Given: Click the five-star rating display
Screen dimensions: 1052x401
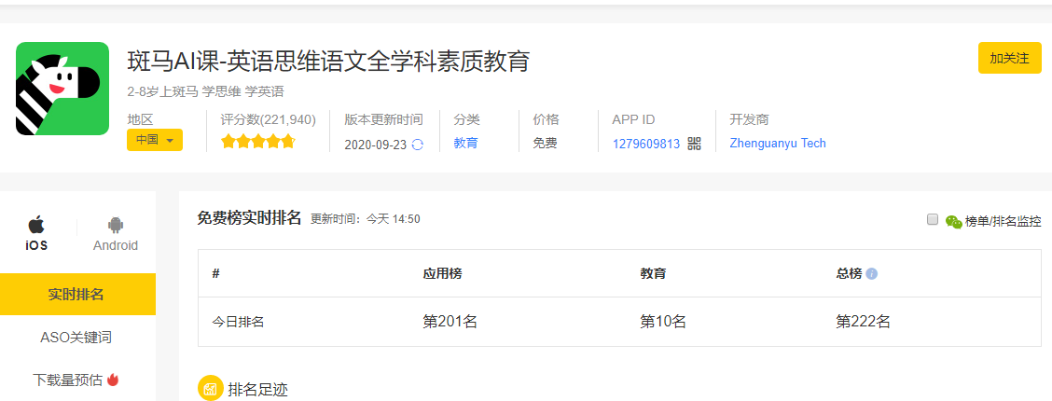Looking at the screenshot, I should [x=258, y=142].
